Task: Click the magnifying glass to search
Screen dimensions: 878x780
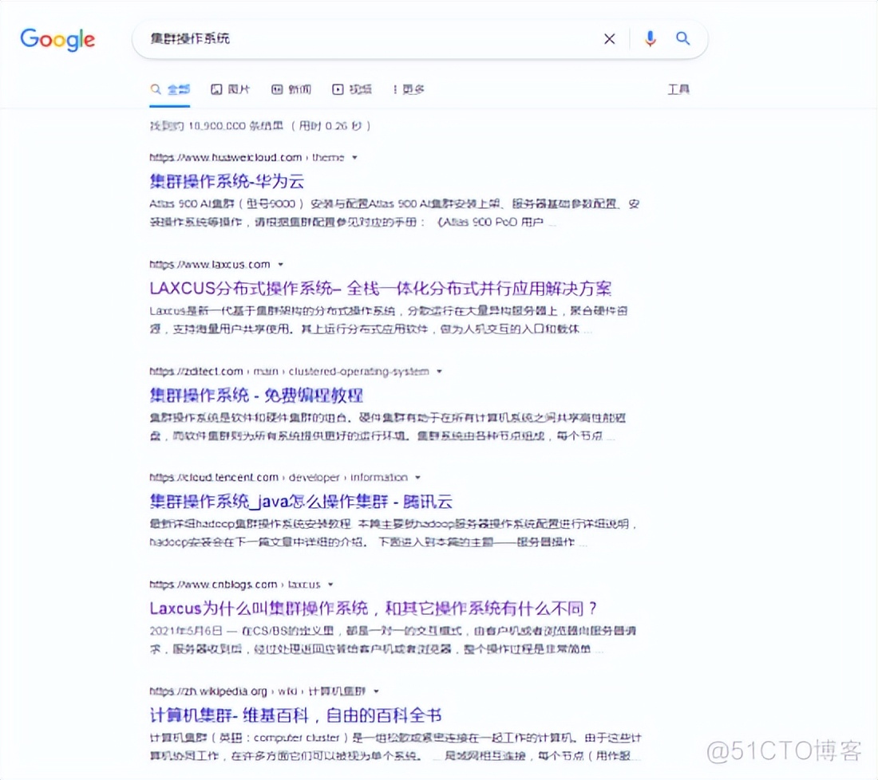Action: [x=682, y=38]
